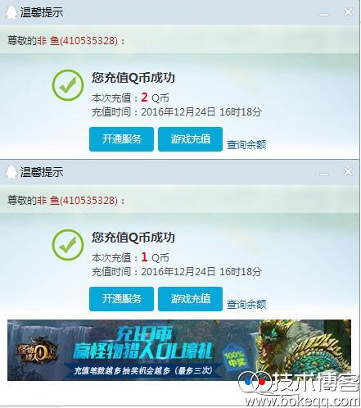Close the bottom 温馨提示 dialog
This screenshot has width=361, height=408.
point(348,171)
